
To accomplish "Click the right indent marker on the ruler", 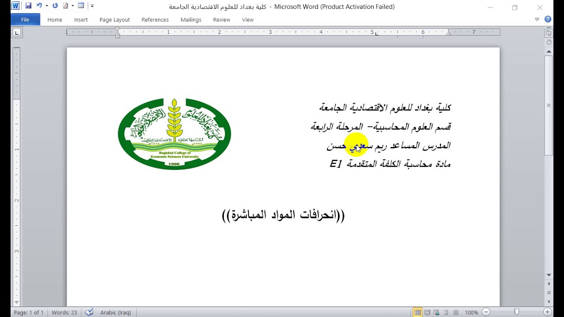I will (x=449, y=33).
